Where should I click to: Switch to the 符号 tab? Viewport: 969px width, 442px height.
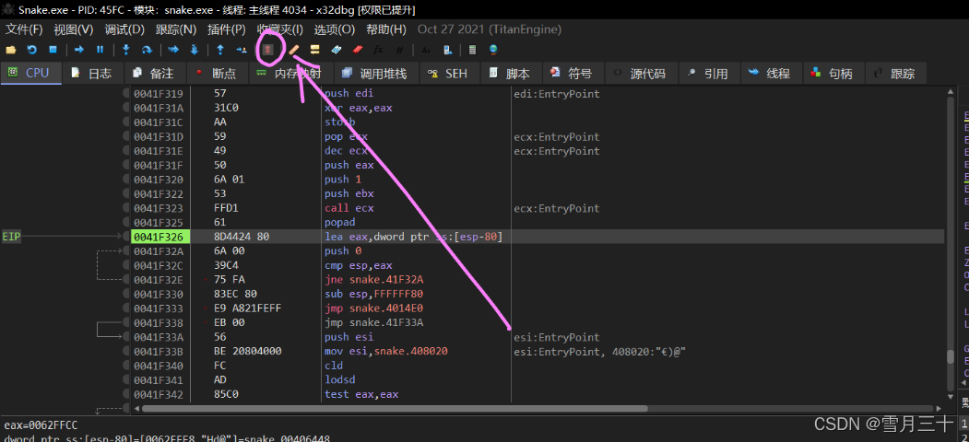coord(573,74)
